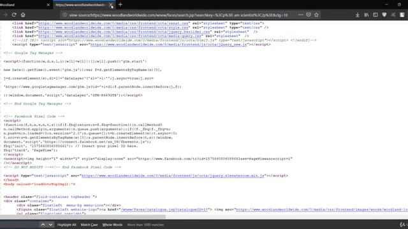Click the body onload tag line
The width and height of the screenshot is (408, 229).
click(x=40, y=184)
